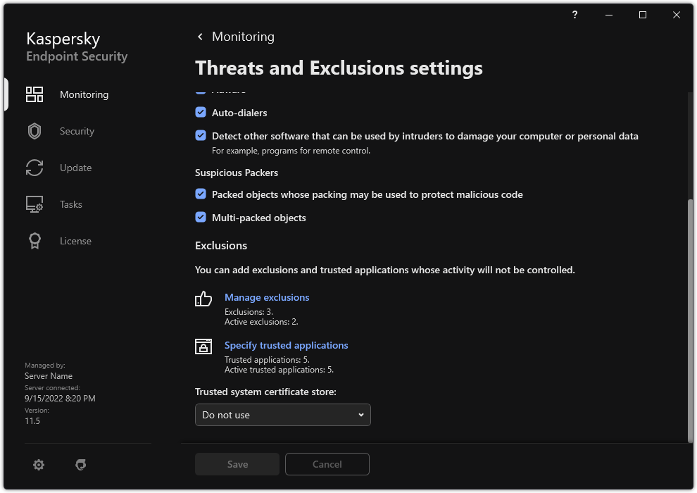This screenshot has width=697, height=493.
Task: Open the Manage exclusions link
Action: pyautogui.click(x=267, y=297)
